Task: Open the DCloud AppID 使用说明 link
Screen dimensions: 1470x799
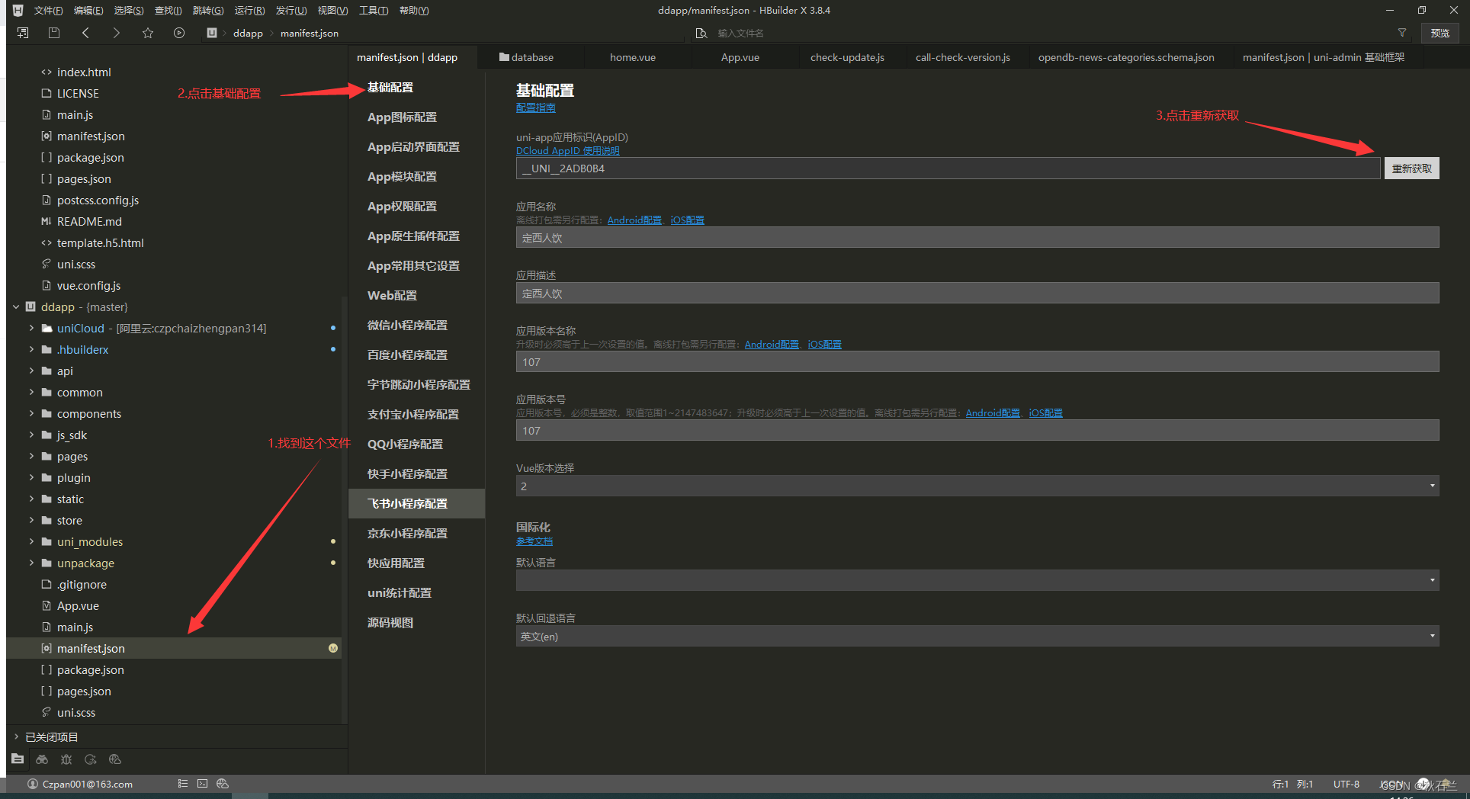Action: [x=567, y=150]
